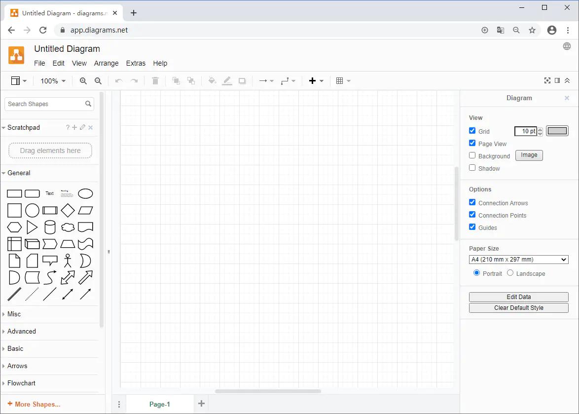
Task: Click the Zoom In magnifier icon
Action: tap(83, 81)
